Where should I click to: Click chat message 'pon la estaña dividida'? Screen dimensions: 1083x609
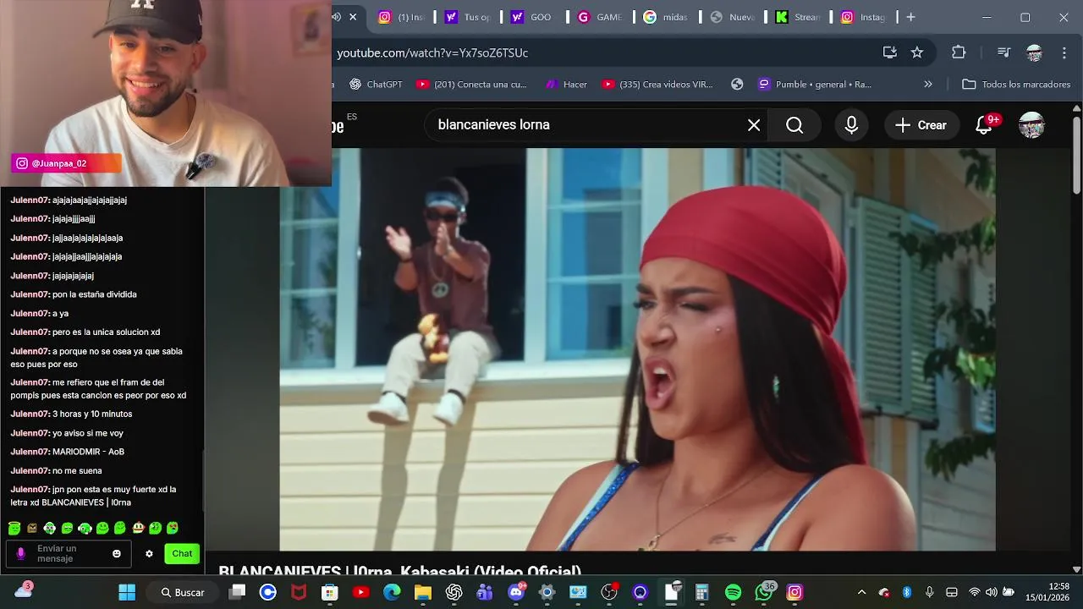(95, 294)
